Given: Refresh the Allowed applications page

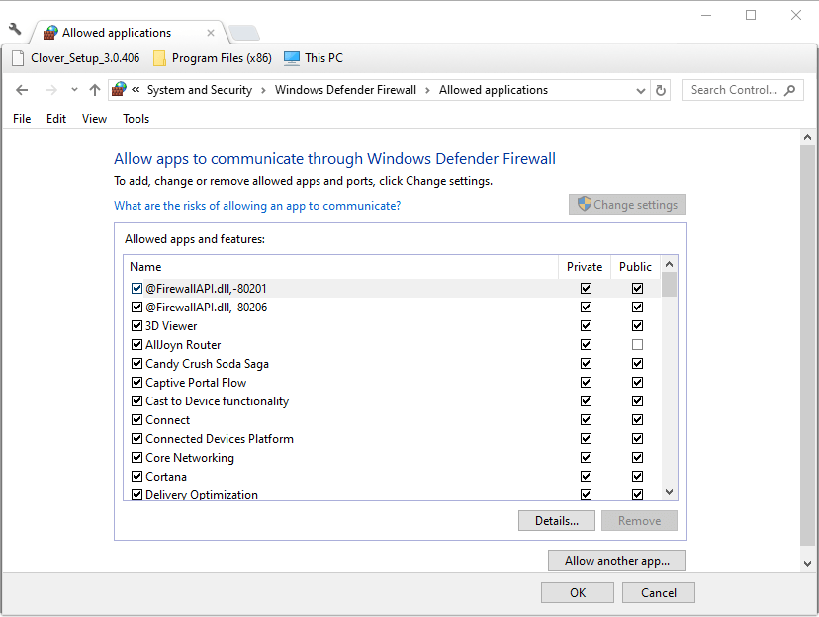Looking at the screenshot, I should click(661, 90).
